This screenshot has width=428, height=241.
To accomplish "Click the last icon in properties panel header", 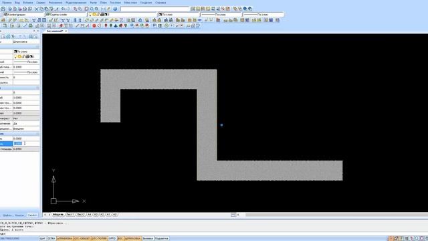I will click(35, 36).
